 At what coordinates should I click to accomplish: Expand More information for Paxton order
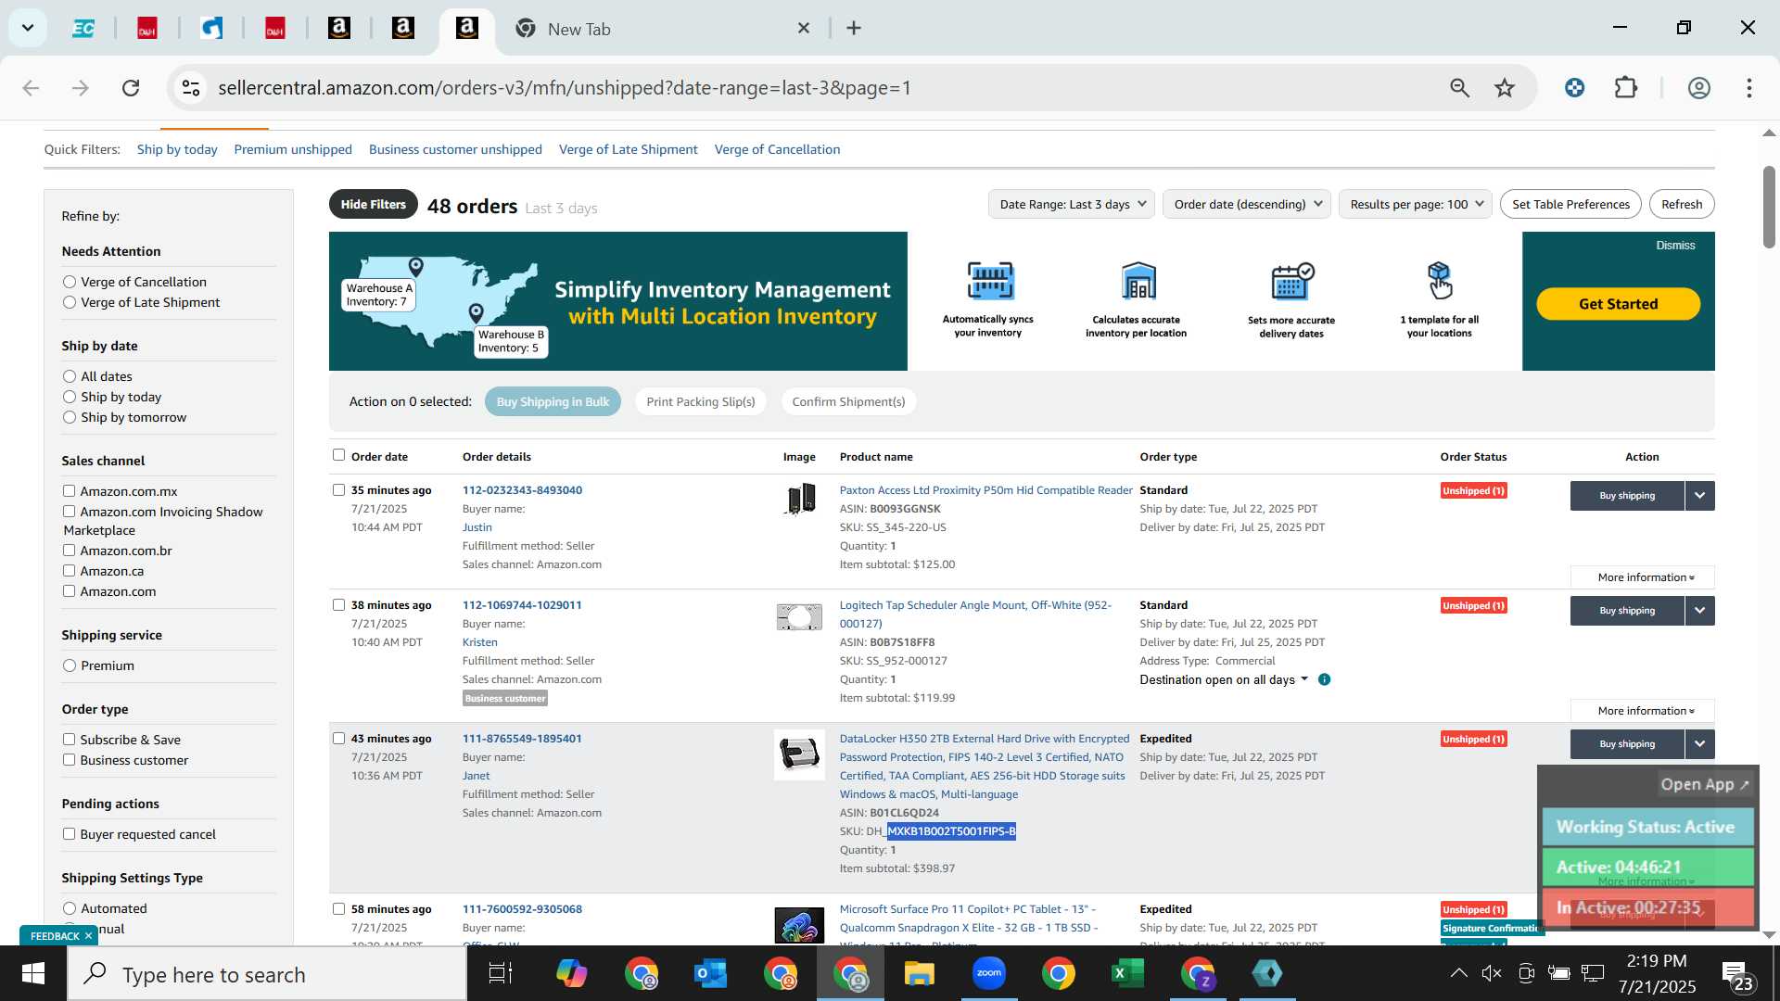(x=1643, y=577)
